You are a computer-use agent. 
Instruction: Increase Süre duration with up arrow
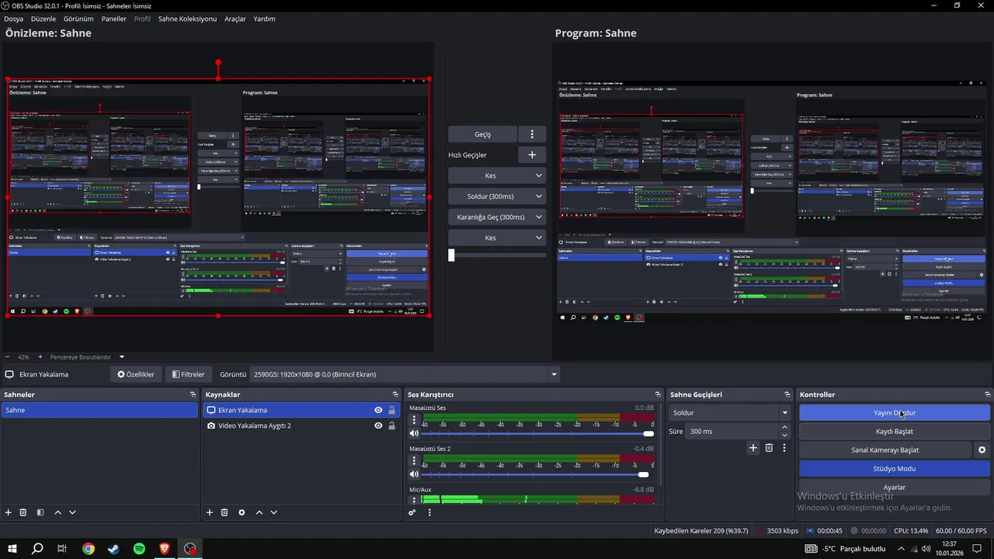(784, 427)
